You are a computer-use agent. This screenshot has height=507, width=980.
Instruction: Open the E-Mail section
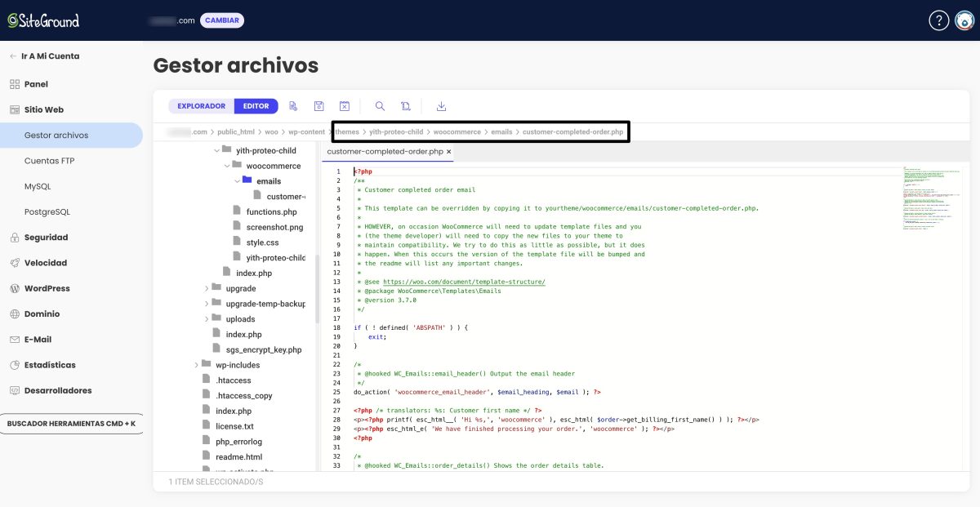pyautogui.click(x=38, y=340)
